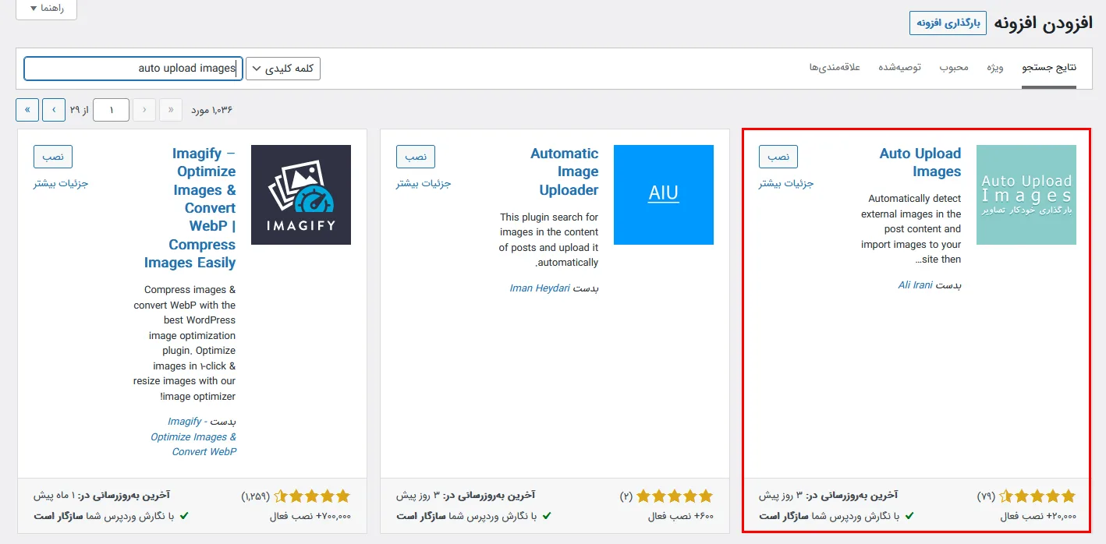1106x544 pixels.
Task: Click the AIU blue plugin thumbnail
Action: pyautogui.click(x=664, y=195)
